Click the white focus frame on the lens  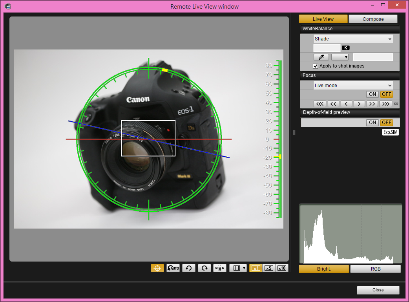pyautogui.click(x=148, y=138)
